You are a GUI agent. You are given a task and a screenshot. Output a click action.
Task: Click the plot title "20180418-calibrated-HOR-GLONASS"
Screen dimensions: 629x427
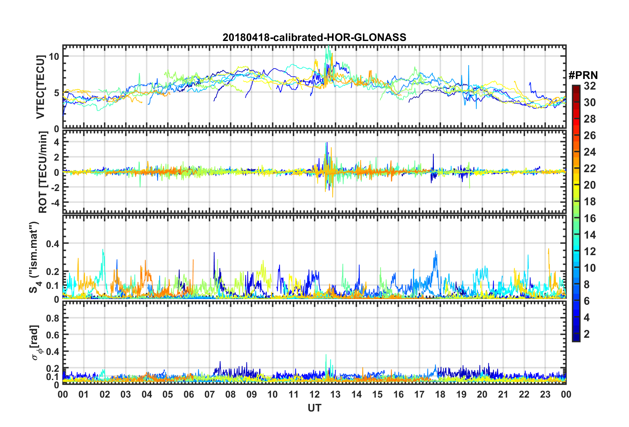tap(314, 37)
